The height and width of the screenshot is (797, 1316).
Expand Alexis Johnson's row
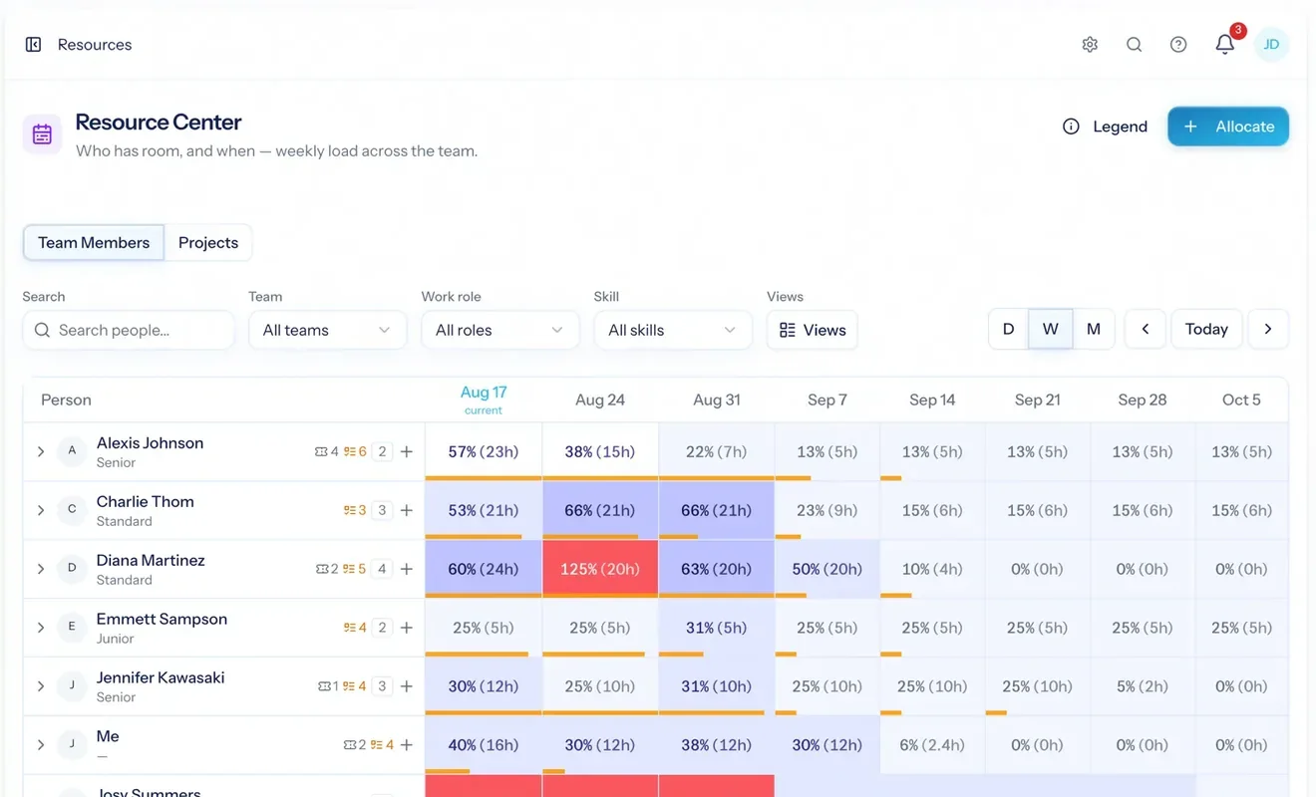(x=41, y=452)
